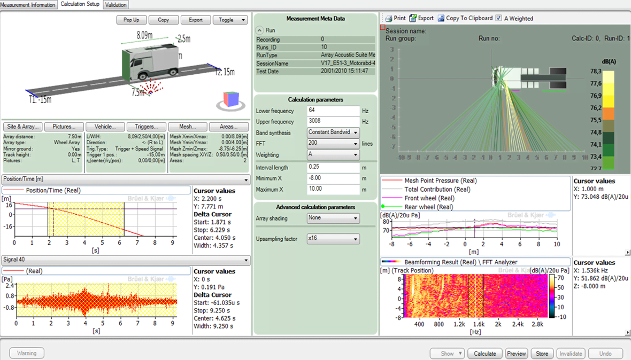
Task: Open the Measurement Information tab
Action: click(x=28, y=5)
